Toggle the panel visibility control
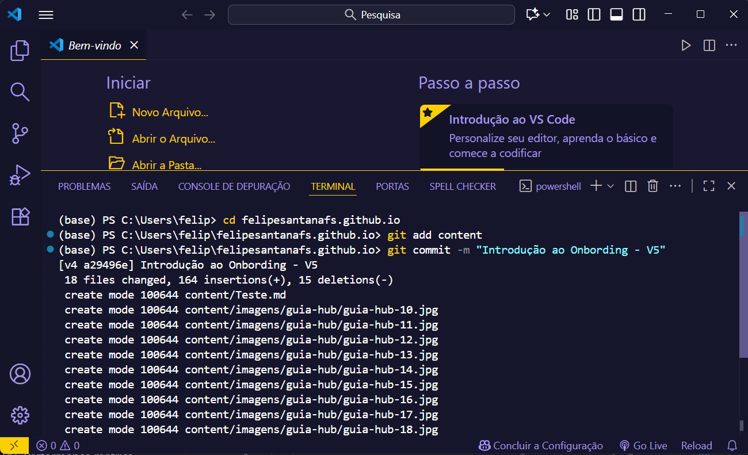 (616, 14)
